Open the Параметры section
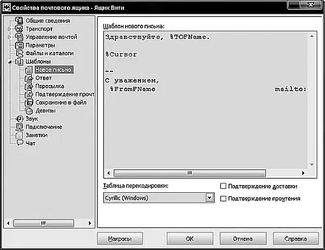The height and width of the screenshot is (250, 325). [40, 45]
